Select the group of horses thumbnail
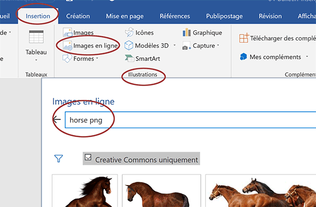 tap(261, 191)
